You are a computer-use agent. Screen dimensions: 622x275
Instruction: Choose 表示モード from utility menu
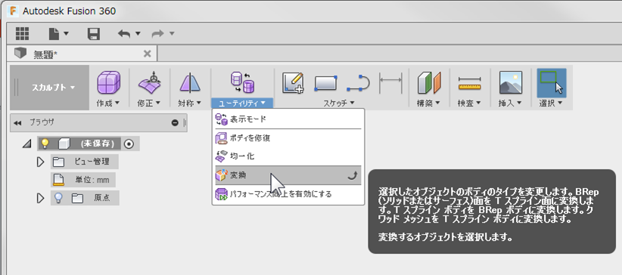coord(288,119)
